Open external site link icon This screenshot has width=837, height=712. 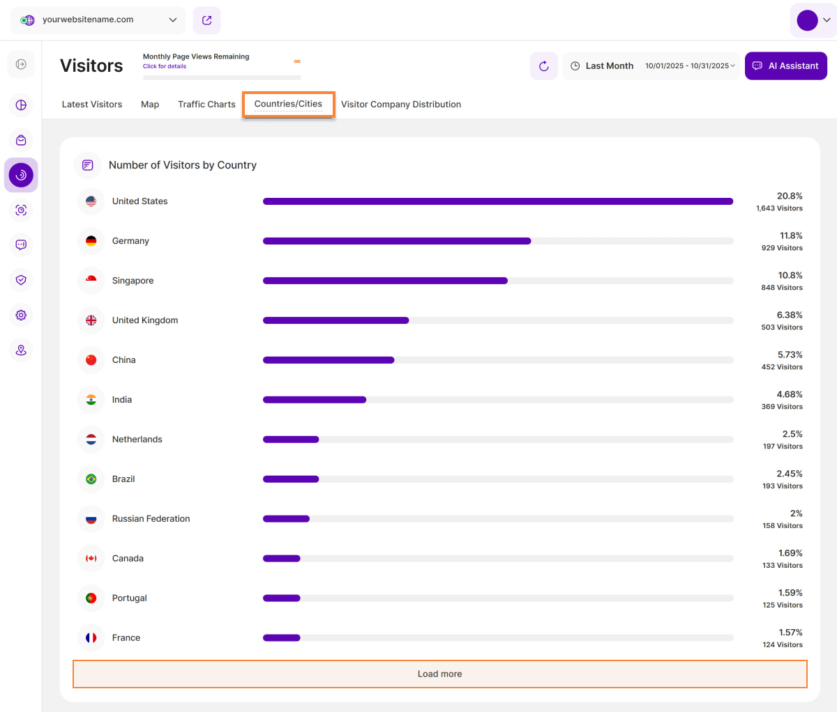pos(207,20)
